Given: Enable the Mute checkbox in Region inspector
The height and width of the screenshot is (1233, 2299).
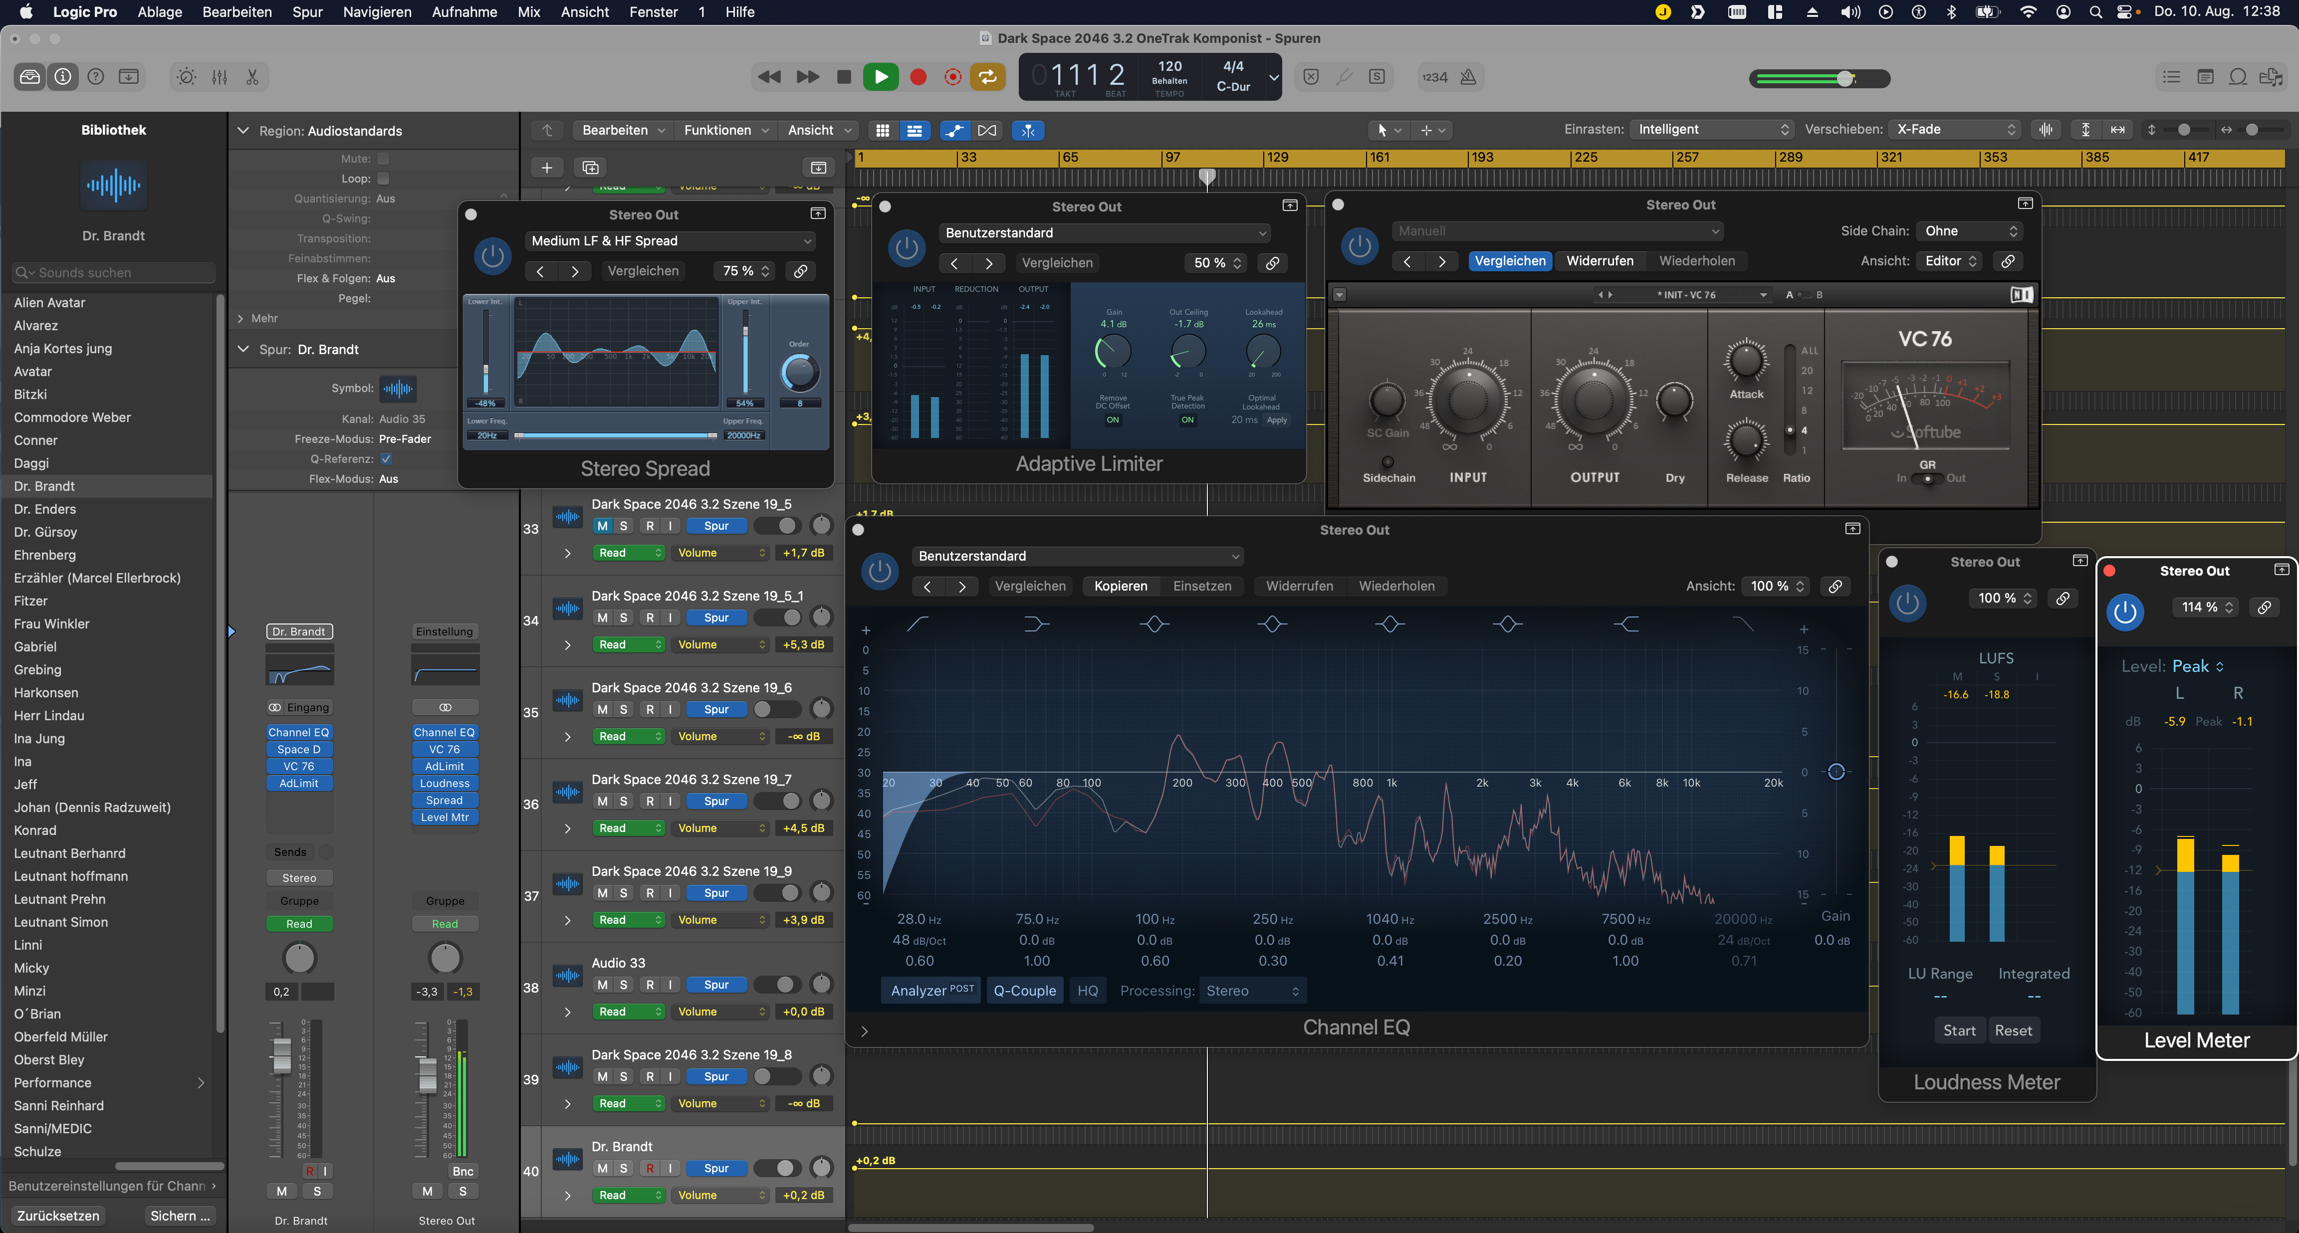Looking at the screenshot, I should (x=383, y=158).
